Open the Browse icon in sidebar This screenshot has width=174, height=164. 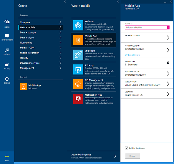tap(7, 50)
